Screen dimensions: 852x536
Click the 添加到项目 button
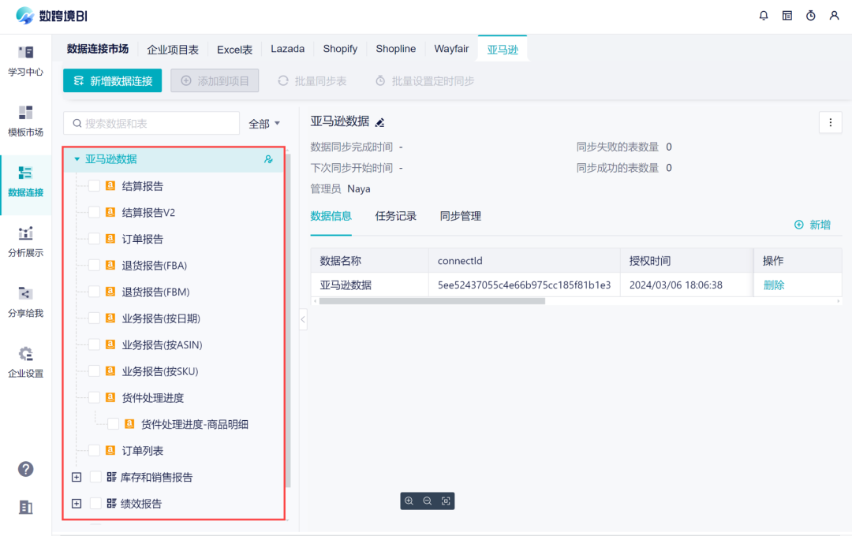[215, 81]
